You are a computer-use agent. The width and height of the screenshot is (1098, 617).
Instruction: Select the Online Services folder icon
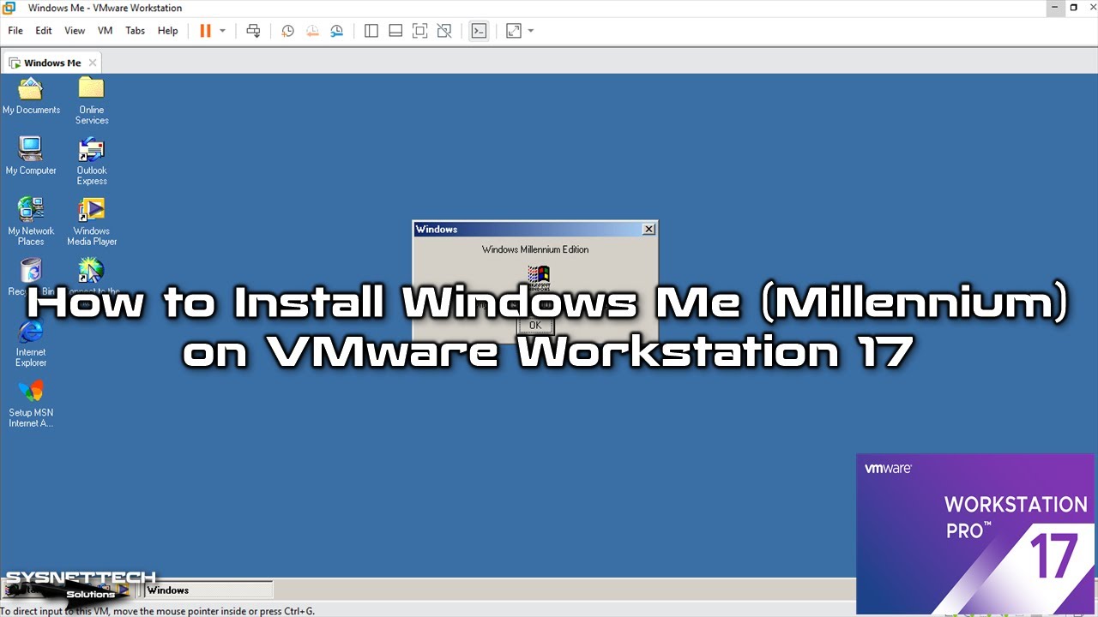tap(92, 100)
